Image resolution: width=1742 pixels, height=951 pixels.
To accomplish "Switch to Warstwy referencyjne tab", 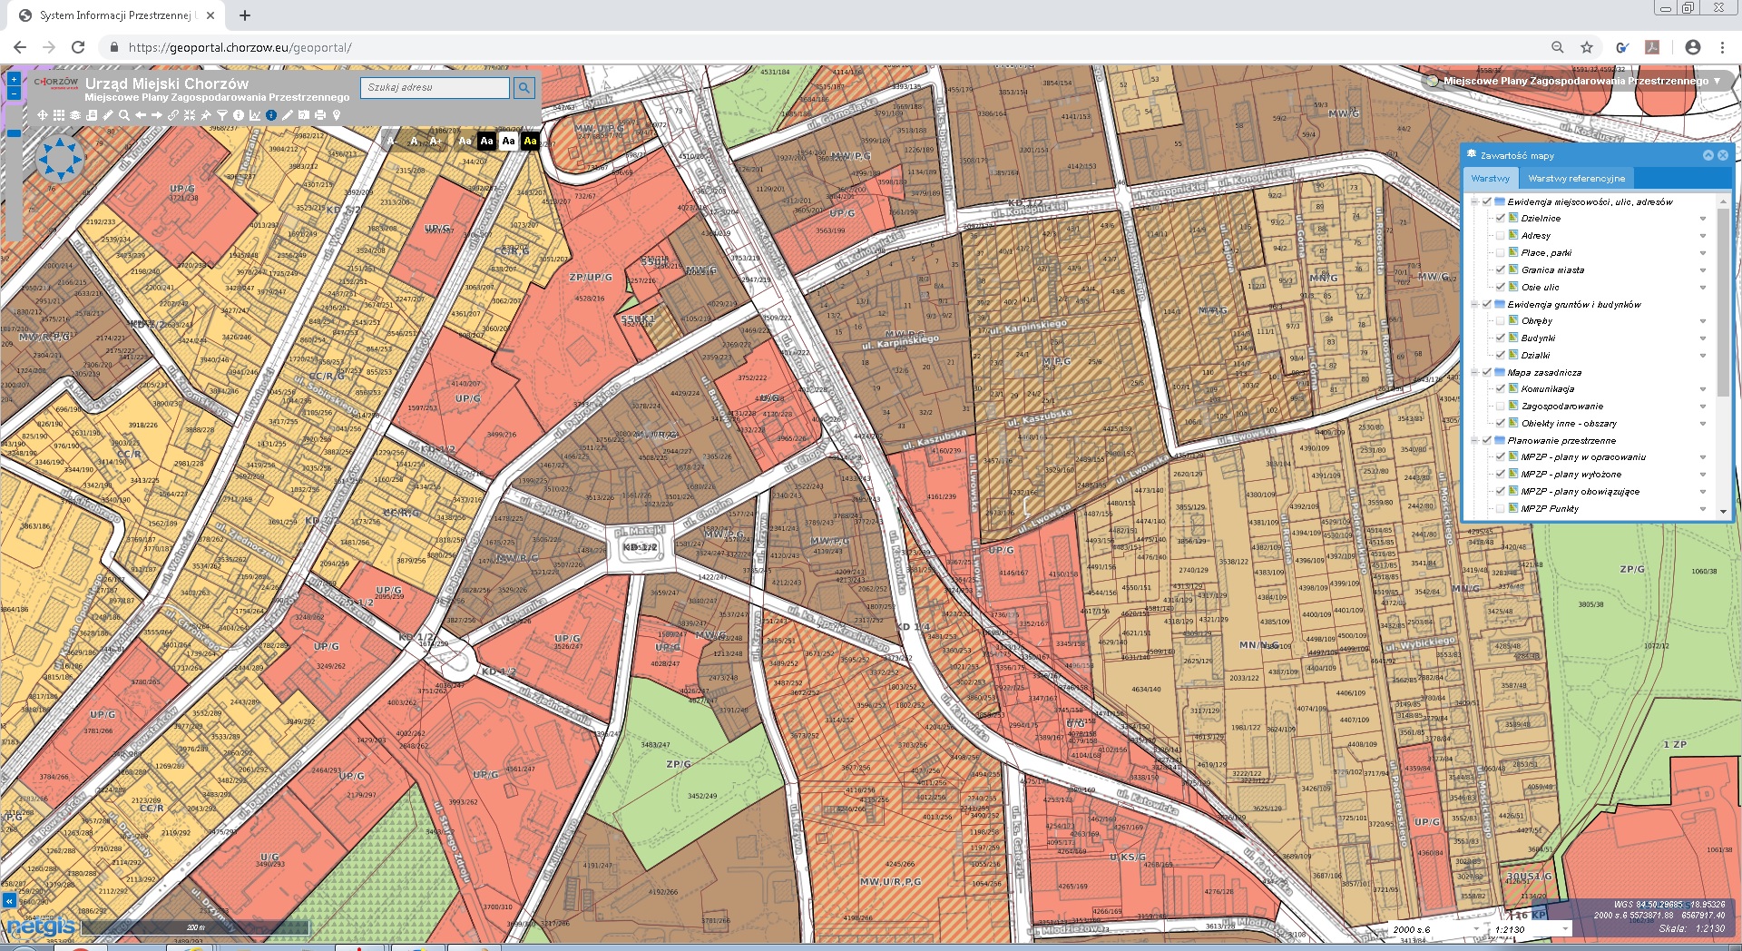I will tap(1576, 179).
